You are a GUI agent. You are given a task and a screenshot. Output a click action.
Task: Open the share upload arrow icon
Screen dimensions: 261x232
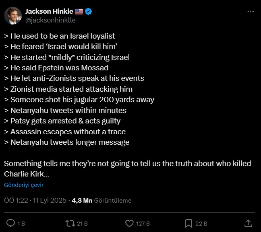click(x=249, y=223)
